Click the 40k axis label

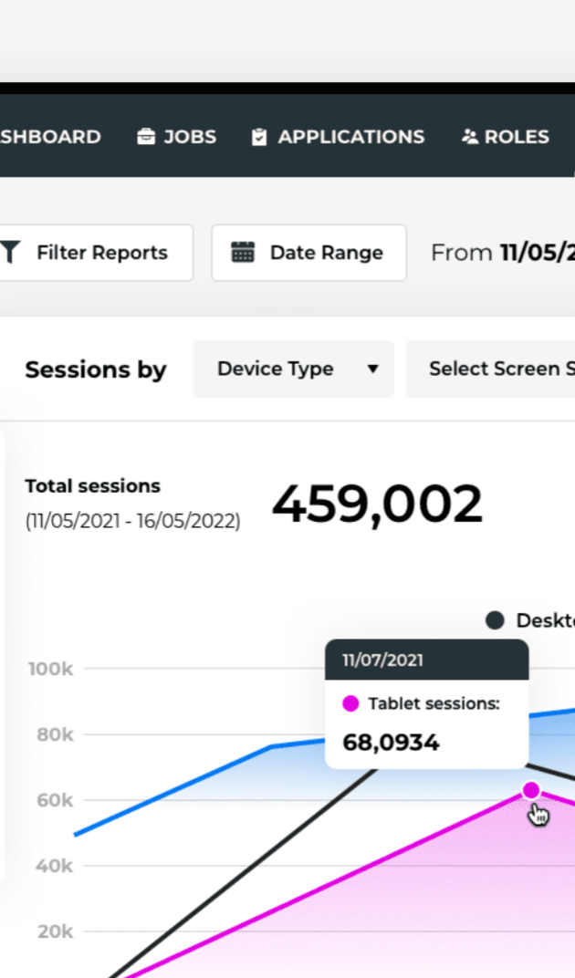[55, 866]
